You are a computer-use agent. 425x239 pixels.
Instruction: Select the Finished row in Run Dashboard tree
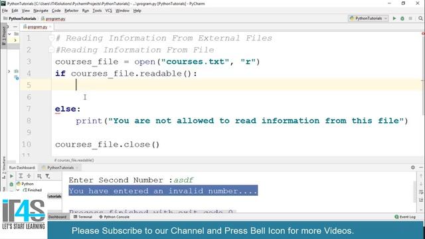coord(32,191)
